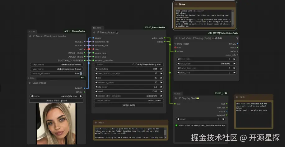The image size is (285, 147).
Task: Collapse the IF Memo Checkpoint Loader node dot
Action: 30,36
